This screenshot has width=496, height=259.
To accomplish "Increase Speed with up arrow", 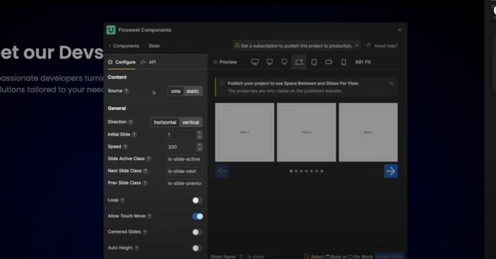I will point(199,144).
